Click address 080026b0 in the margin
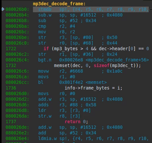Viewport: 152px width, 143px height. coord(17,10)
